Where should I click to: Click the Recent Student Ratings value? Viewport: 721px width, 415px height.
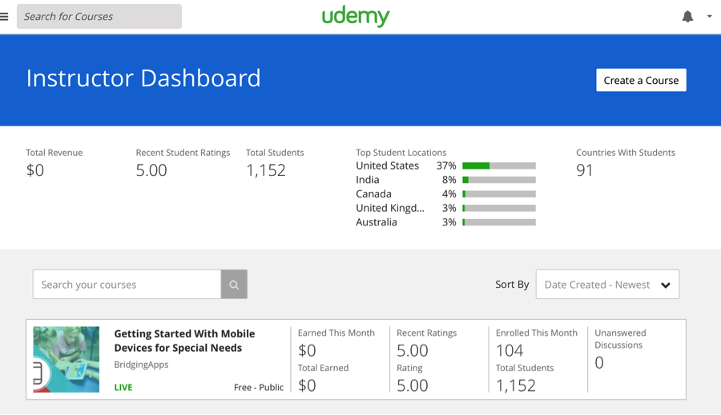click(151, 170)
